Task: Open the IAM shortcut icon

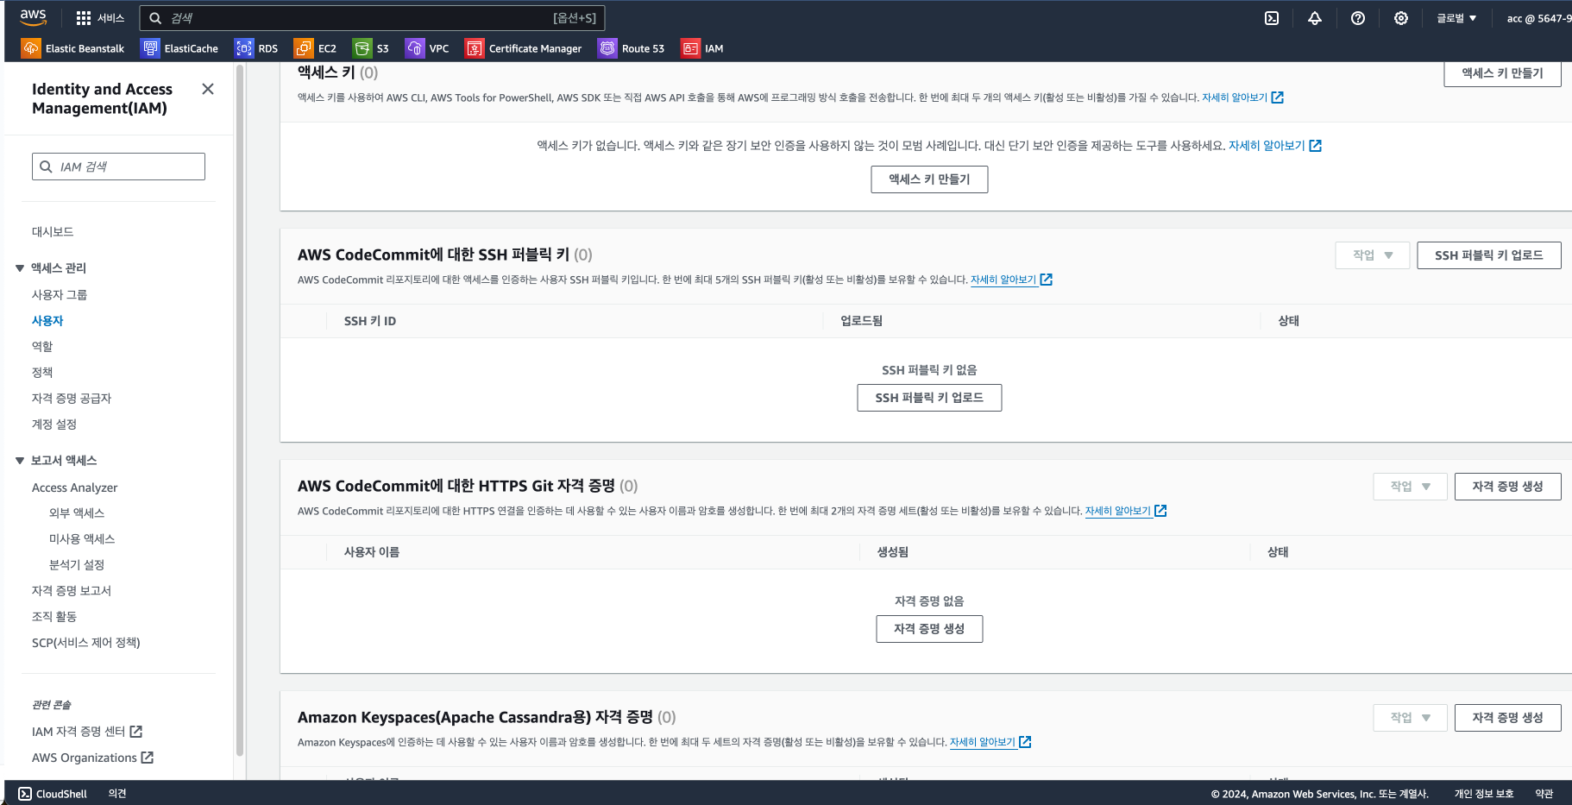Action: 690,48
